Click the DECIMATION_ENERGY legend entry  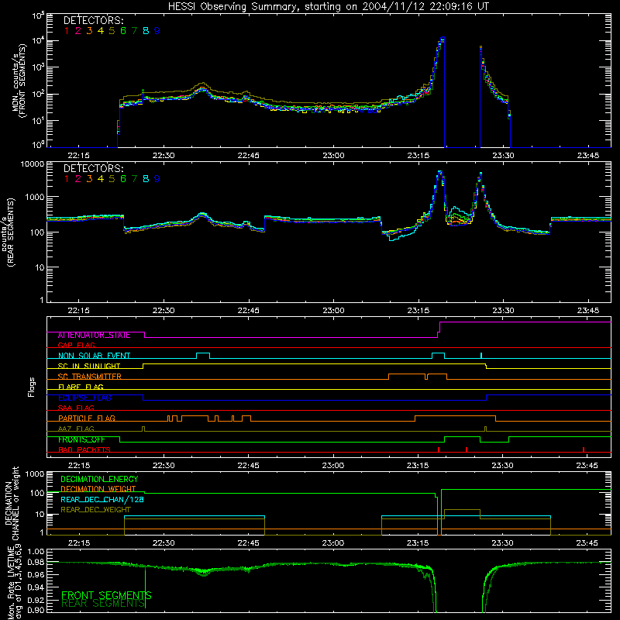point(99,479)
